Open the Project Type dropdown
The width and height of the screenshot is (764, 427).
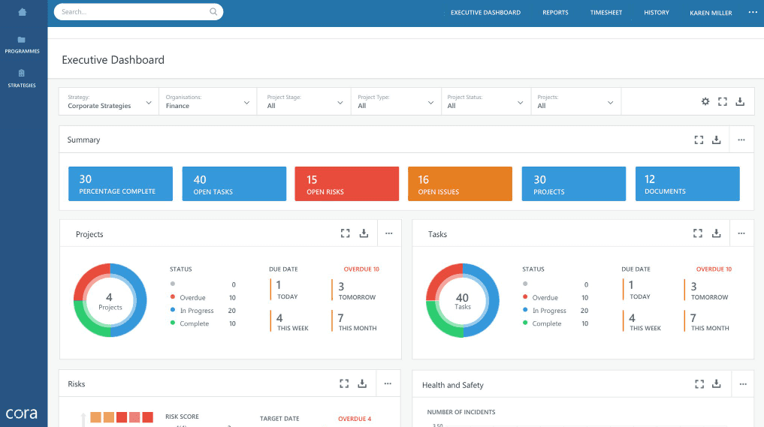[x=396, y=102]
